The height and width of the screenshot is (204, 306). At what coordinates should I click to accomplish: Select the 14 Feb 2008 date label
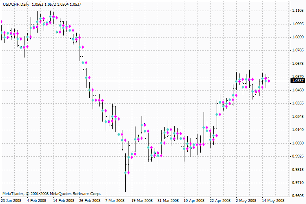point(64,200)
